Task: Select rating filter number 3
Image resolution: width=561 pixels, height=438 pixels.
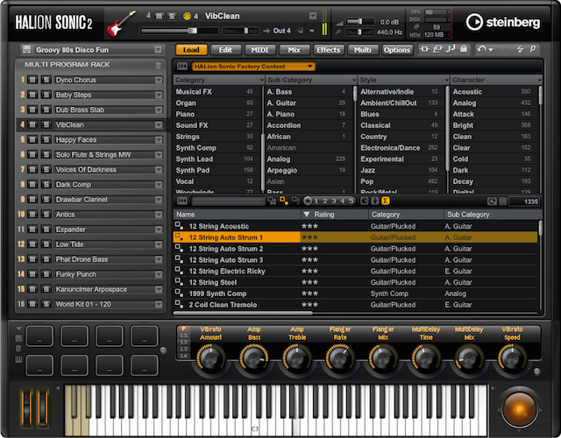Action: pos(333,201)
